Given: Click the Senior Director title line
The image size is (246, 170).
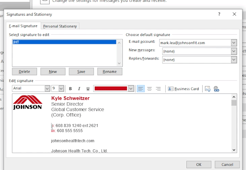Looking at the screenshot, I should [x=67, y=104].
